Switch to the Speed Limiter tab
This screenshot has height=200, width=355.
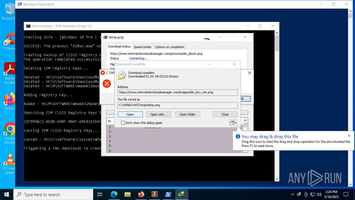tap(143, 47)
